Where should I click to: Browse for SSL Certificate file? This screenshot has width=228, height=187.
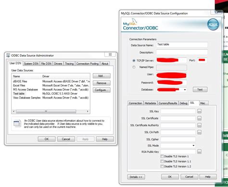199,118
